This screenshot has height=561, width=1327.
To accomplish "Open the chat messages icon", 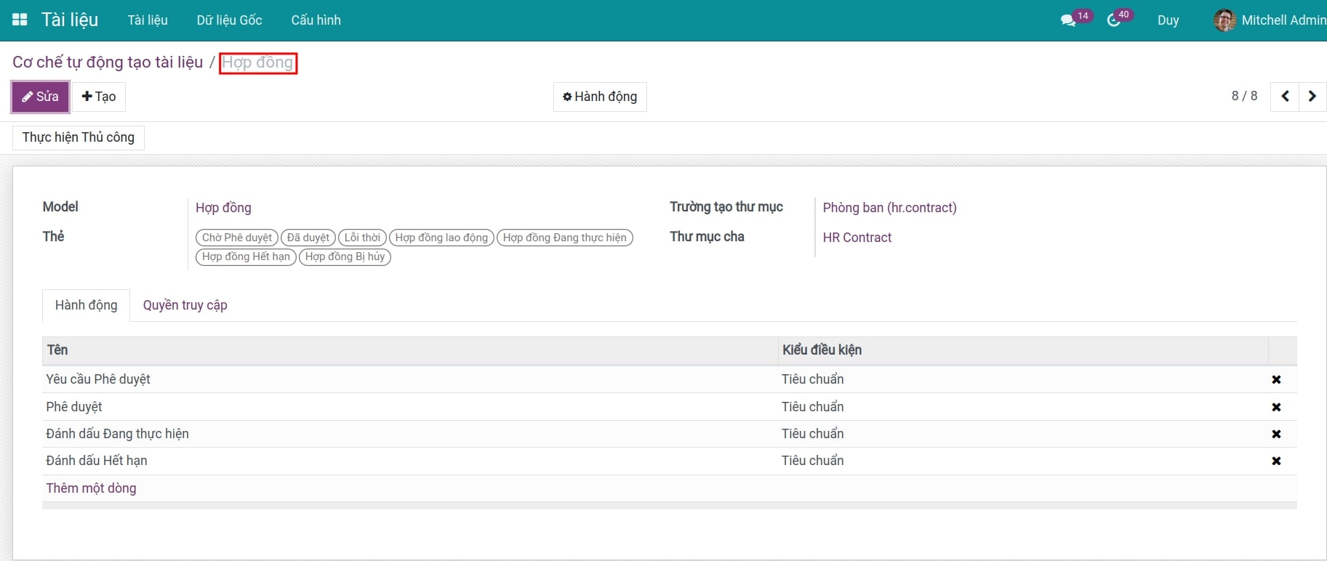I will point(1067,20).
